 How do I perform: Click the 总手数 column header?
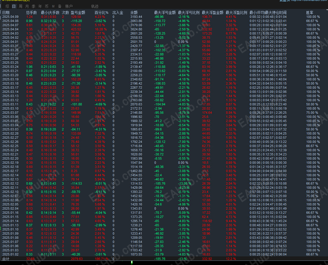click(31, 13)
